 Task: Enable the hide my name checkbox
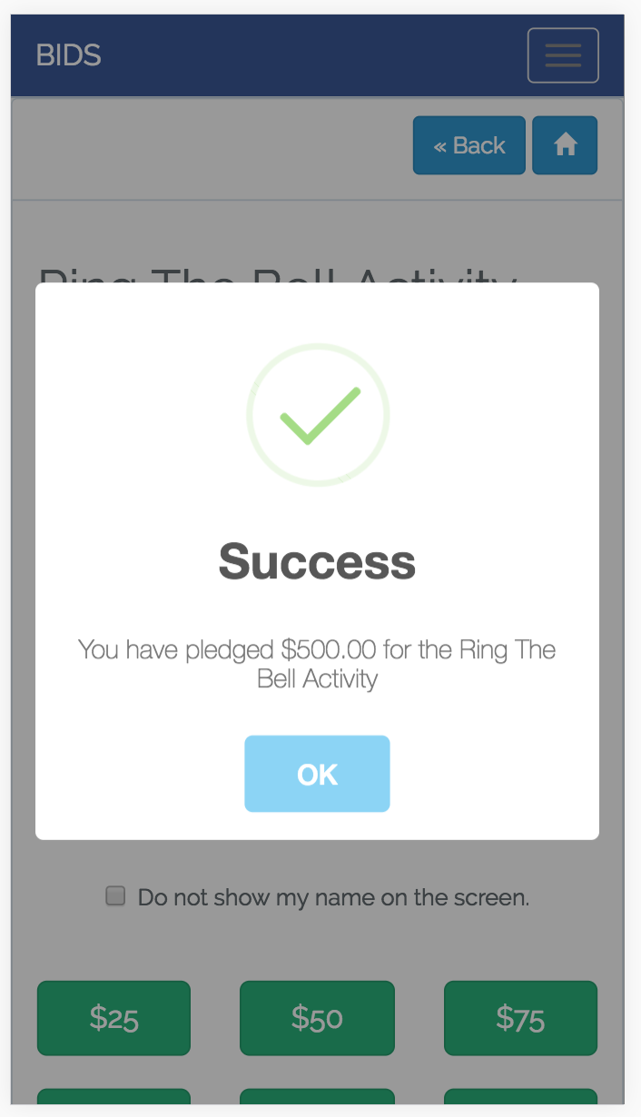(115, 896)
